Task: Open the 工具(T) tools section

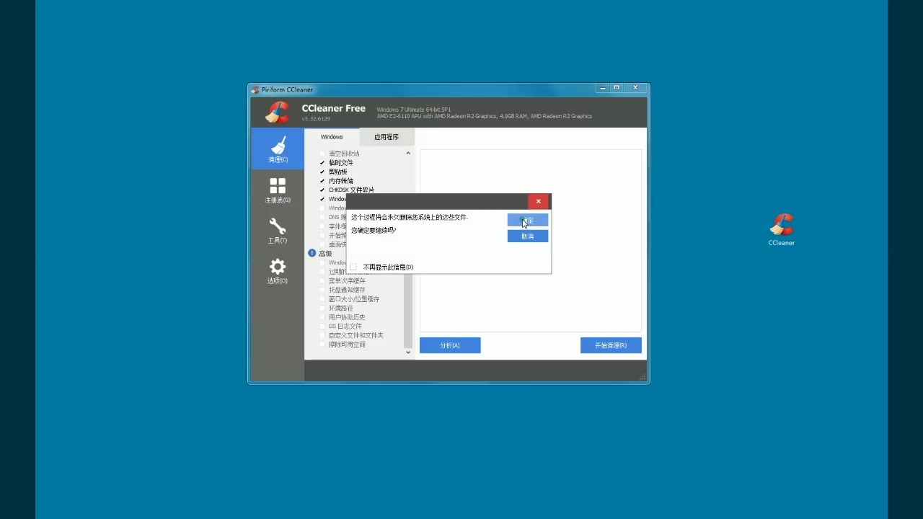Action: click(x=278, y=231)
